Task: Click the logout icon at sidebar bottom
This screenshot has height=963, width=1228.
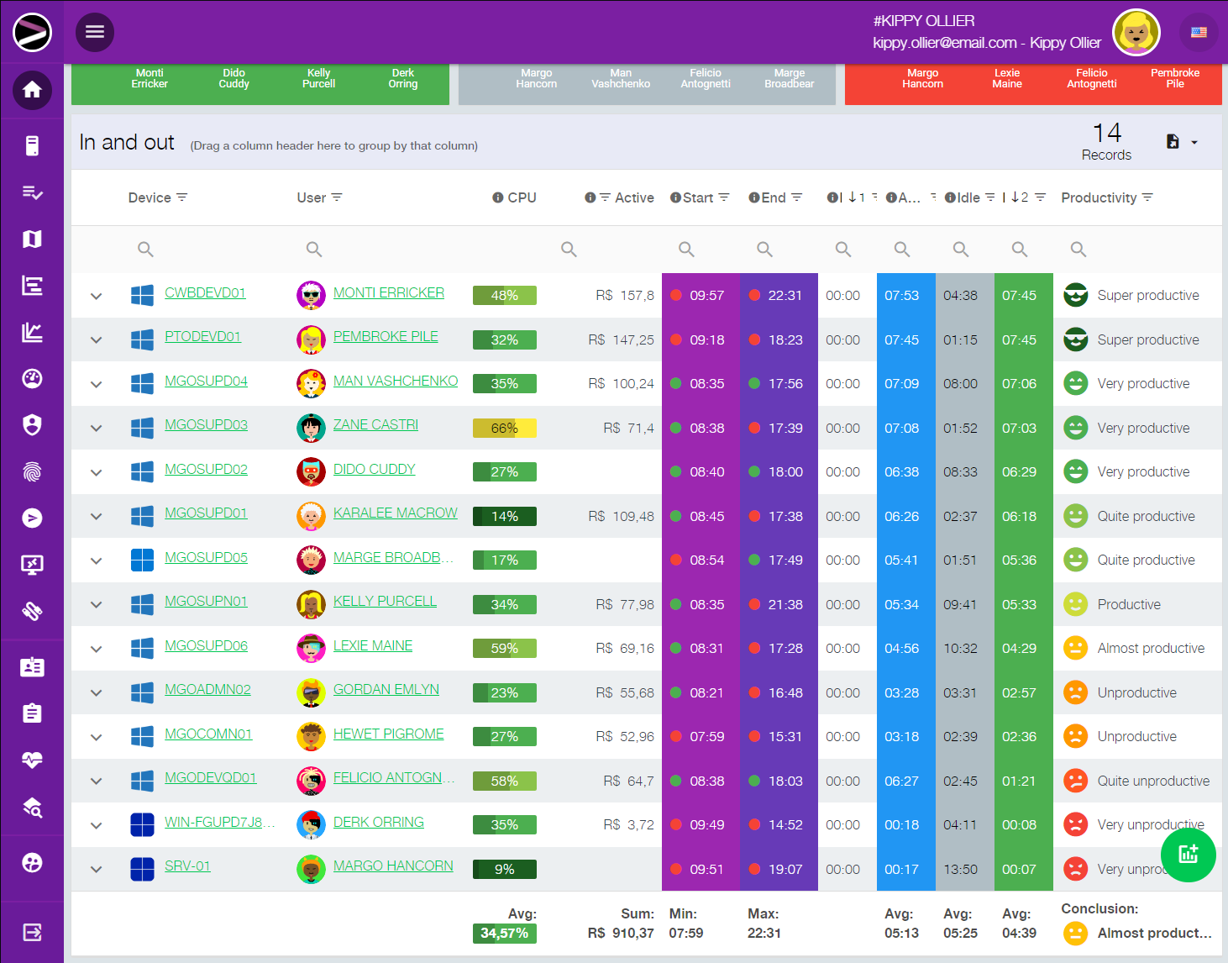Action: (32, 931)
